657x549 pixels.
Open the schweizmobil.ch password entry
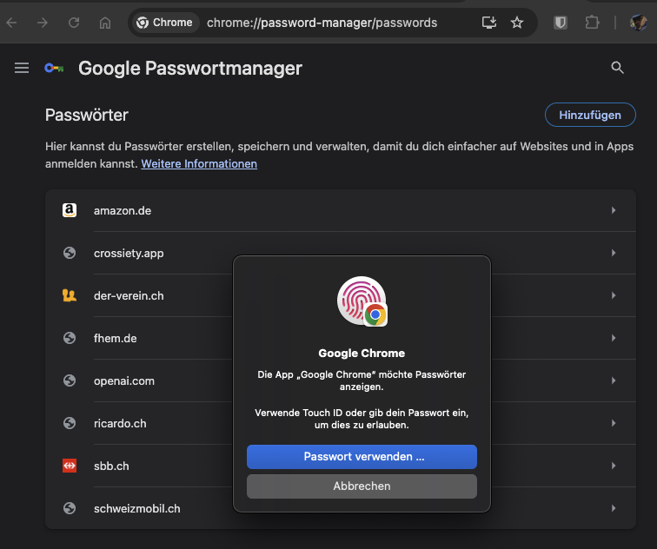341,508
